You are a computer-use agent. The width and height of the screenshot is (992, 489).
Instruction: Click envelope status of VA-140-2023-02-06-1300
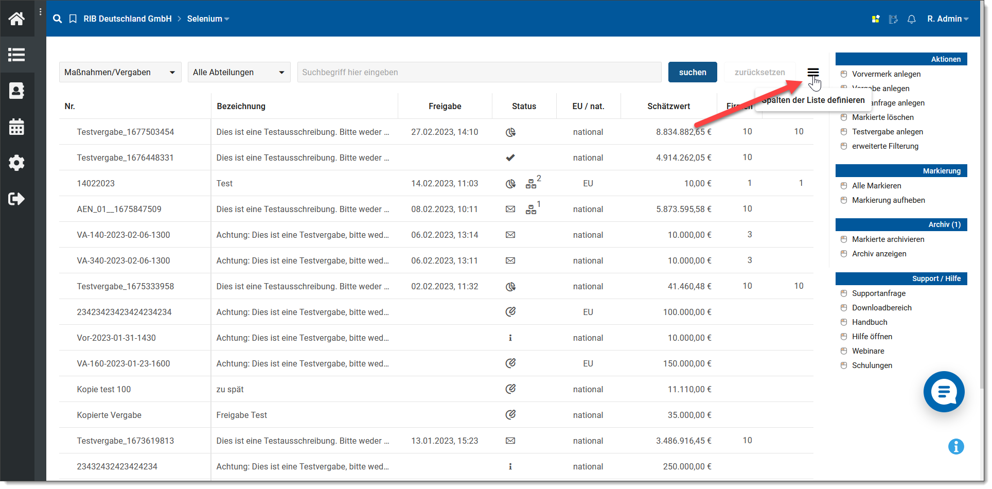coord(510,235)
